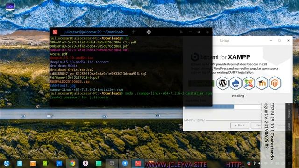299x168 pixels.
Task: Click the red-highlighted .xml file name in terminal
Action: [x=89, y=50]
